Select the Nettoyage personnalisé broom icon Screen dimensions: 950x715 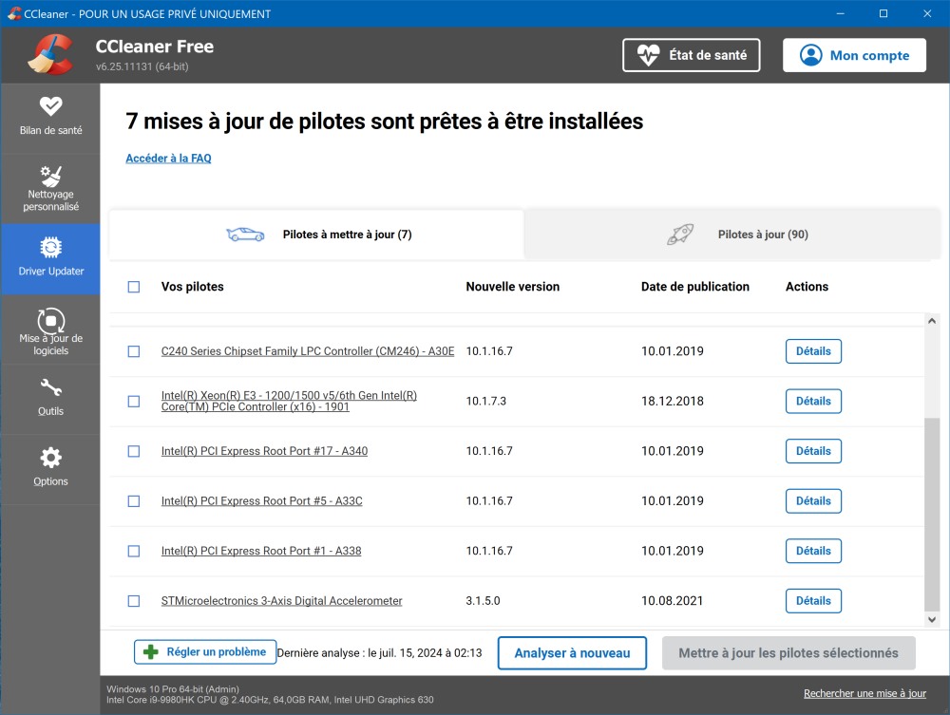(50, 177)
